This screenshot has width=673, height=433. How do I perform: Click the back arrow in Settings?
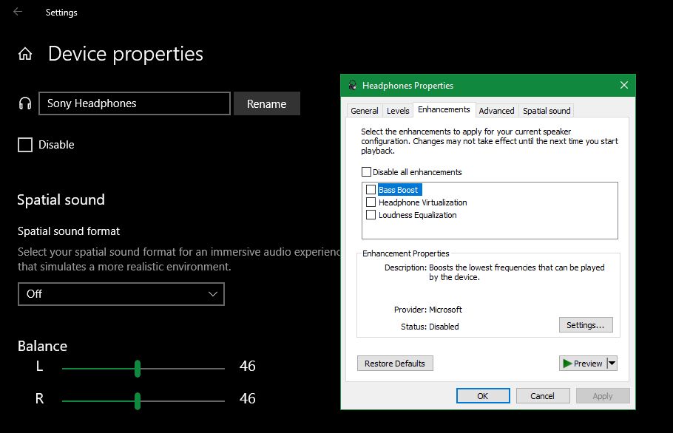click(16, 12)
